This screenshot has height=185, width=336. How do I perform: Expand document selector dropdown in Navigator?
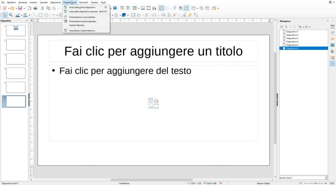point(326,178)
